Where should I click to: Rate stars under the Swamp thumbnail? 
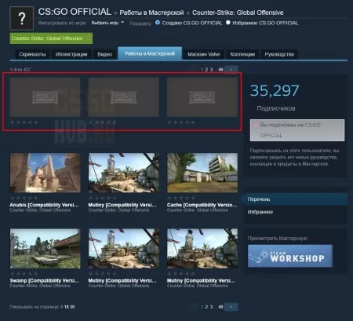[24, 274]
